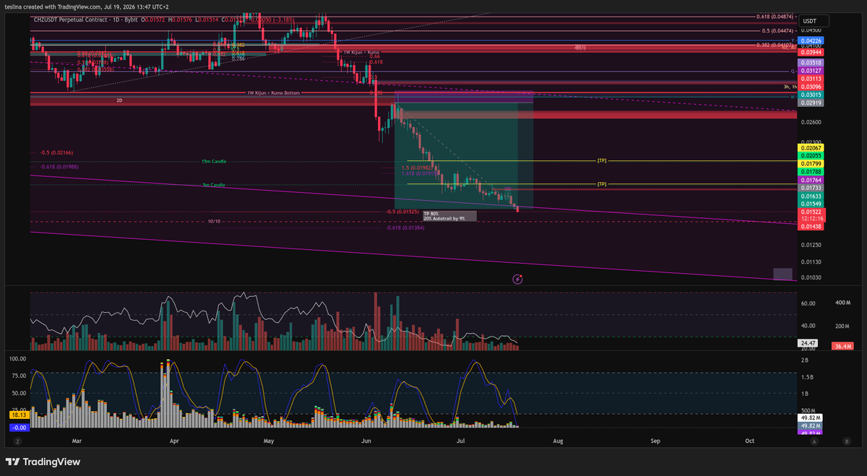The width and height of the screenshot is (867, 476).
Task: Select the '1W Kijun + Kumo Bottom' label
Action: point(273,93)
